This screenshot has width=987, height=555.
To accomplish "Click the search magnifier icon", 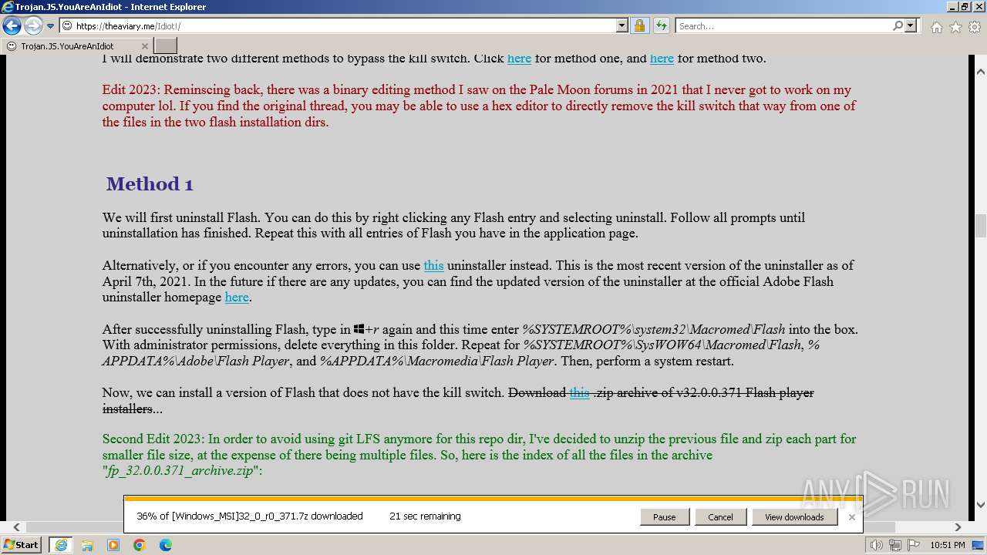I will click(x=898, y=25).
